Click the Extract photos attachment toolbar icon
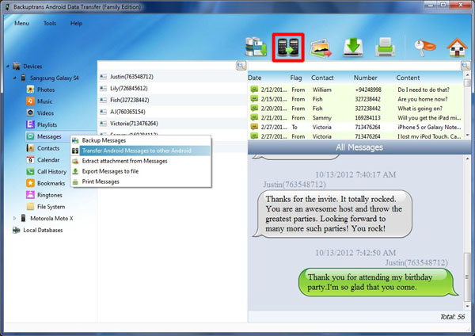Viewport: 475px width, 336px height. coord(321,48)
